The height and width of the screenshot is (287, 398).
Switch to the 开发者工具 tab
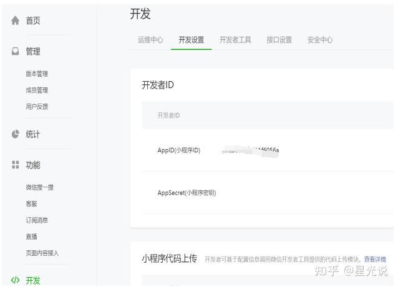(235, 40)
